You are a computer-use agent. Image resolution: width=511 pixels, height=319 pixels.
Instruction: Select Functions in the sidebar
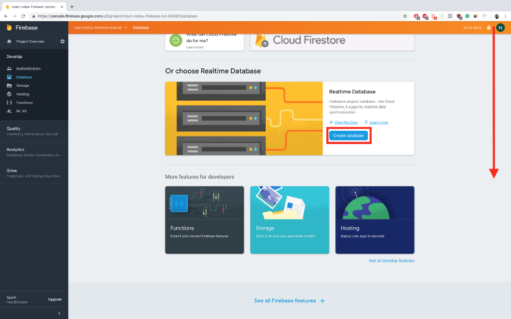[24, 103]
